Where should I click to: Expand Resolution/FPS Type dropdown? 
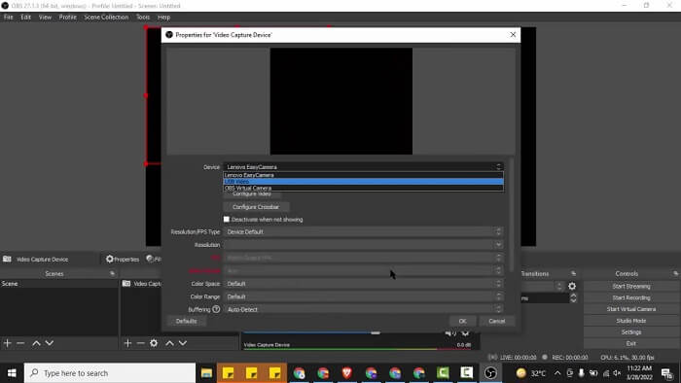[364, 232]
